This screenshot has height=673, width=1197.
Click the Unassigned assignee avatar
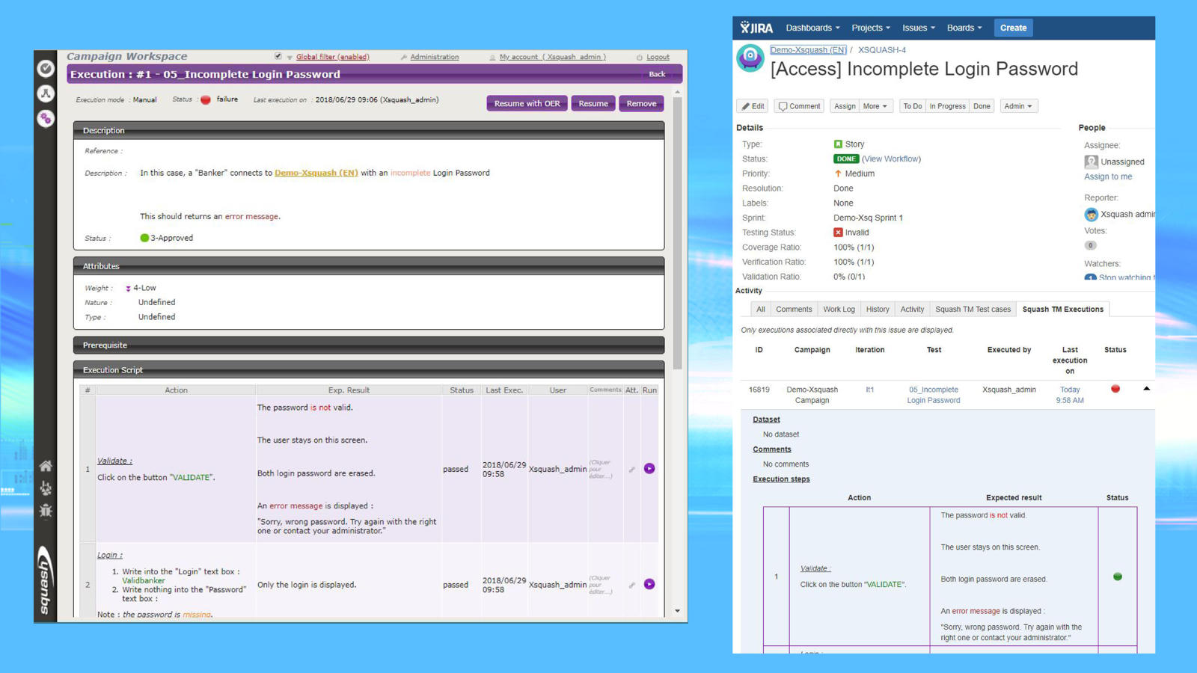point(1091,162)
